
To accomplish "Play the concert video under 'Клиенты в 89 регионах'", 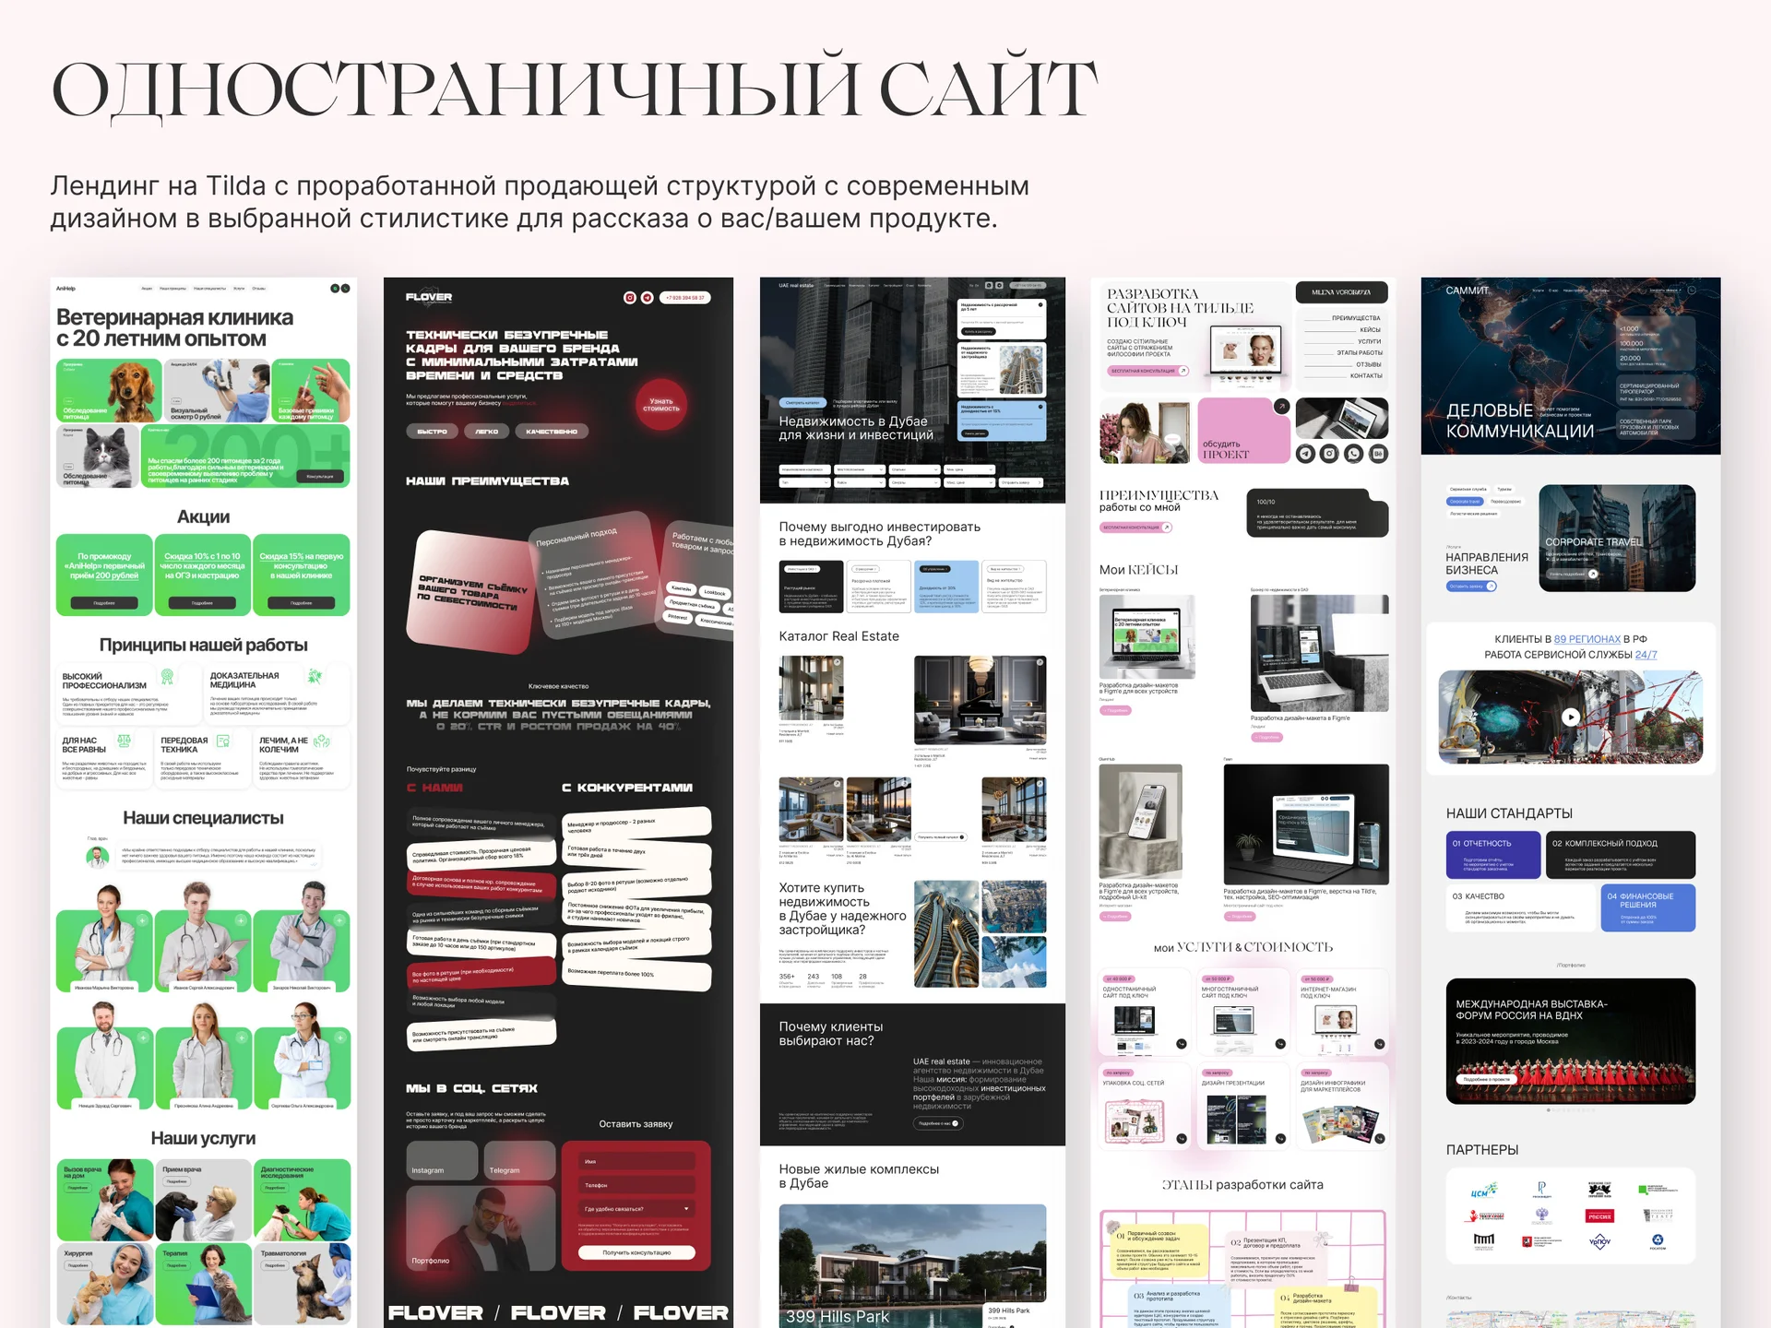I will point(1571,717).
